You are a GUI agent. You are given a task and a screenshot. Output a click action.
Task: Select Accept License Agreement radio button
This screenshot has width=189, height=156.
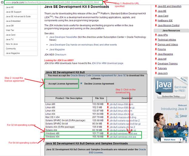click(x=46, y=84)
